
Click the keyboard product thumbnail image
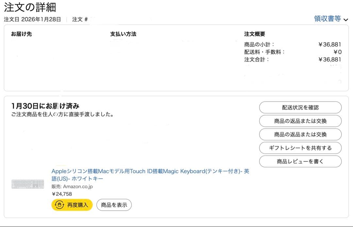[28, 184]
